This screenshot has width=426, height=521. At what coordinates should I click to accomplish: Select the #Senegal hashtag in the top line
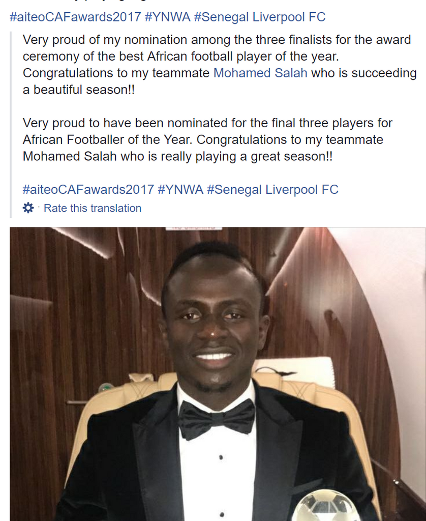click(223, 17)
